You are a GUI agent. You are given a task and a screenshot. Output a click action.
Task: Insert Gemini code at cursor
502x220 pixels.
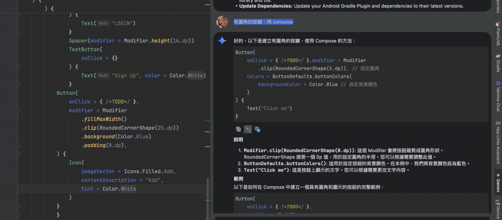tap(248, 130)
